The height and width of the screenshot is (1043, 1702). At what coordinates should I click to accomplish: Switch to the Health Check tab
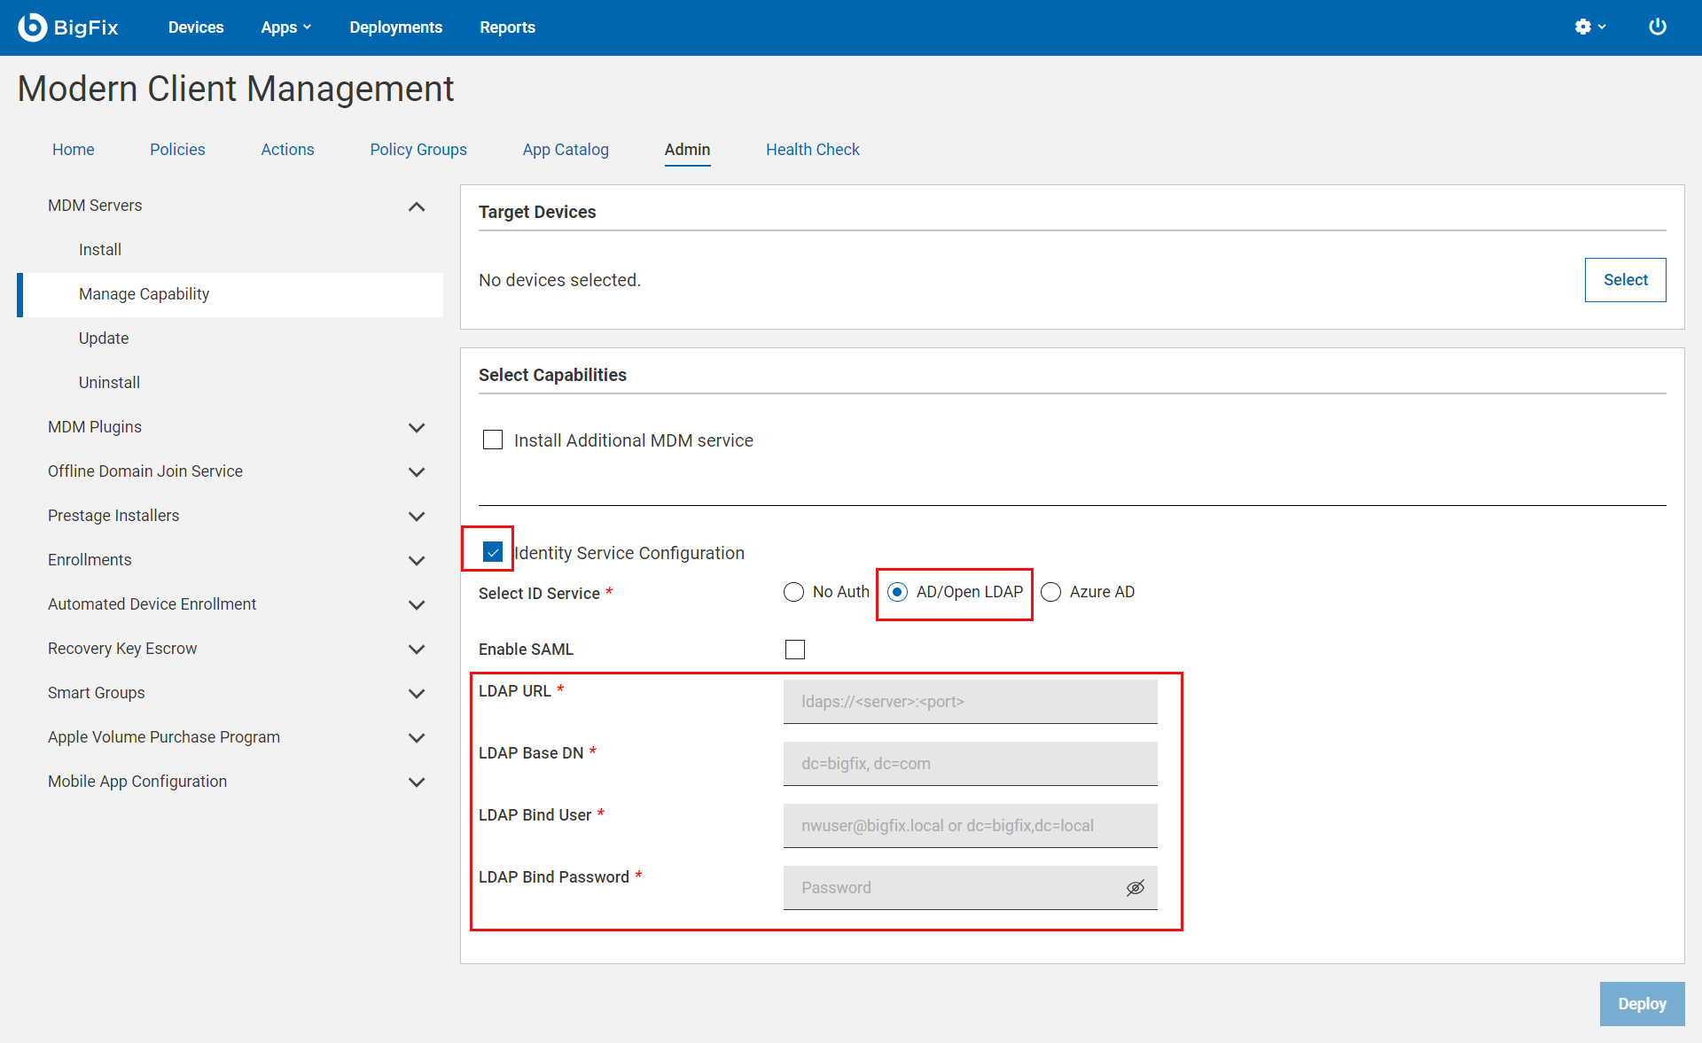[x=813, y=150]
